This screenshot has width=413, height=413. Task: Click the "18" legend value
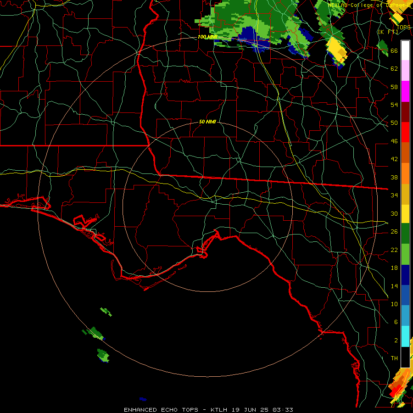tap(394, 268)
